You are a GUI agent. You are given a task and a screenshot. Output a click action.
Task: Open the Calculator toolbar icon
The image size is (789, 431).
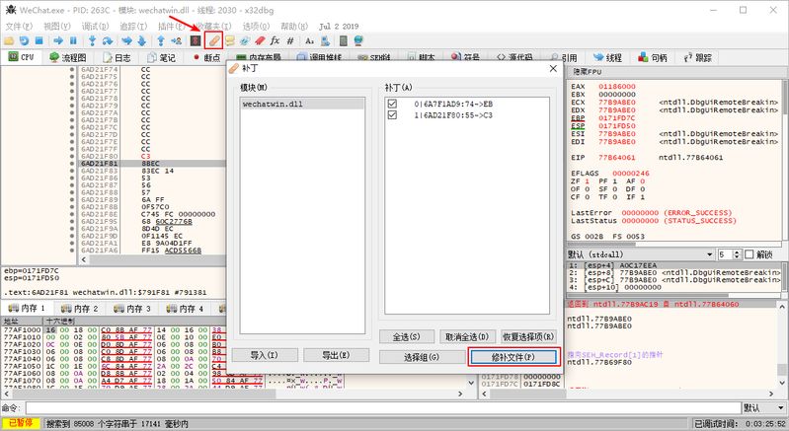pos(344,40)
